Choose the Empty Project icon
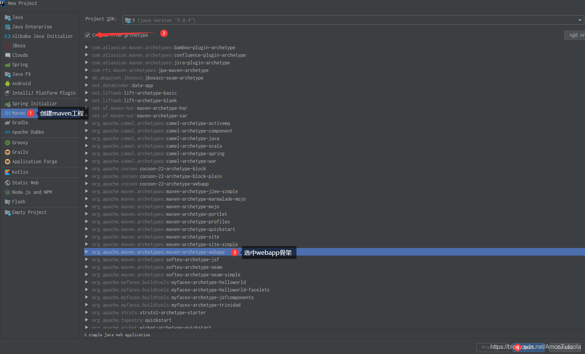This screenshot has height=354, width=585. pyautogui.click(x=8, y=212)
